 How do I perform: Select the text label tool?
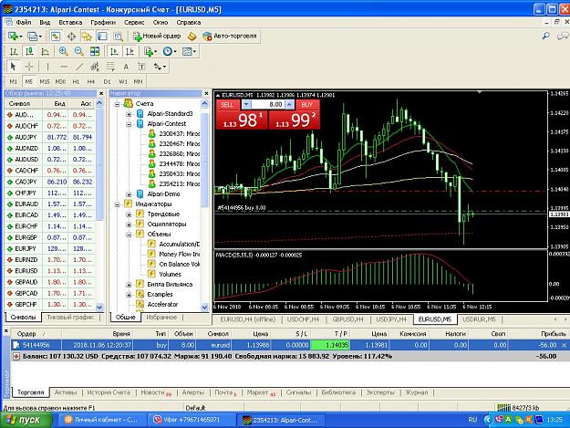141,67
